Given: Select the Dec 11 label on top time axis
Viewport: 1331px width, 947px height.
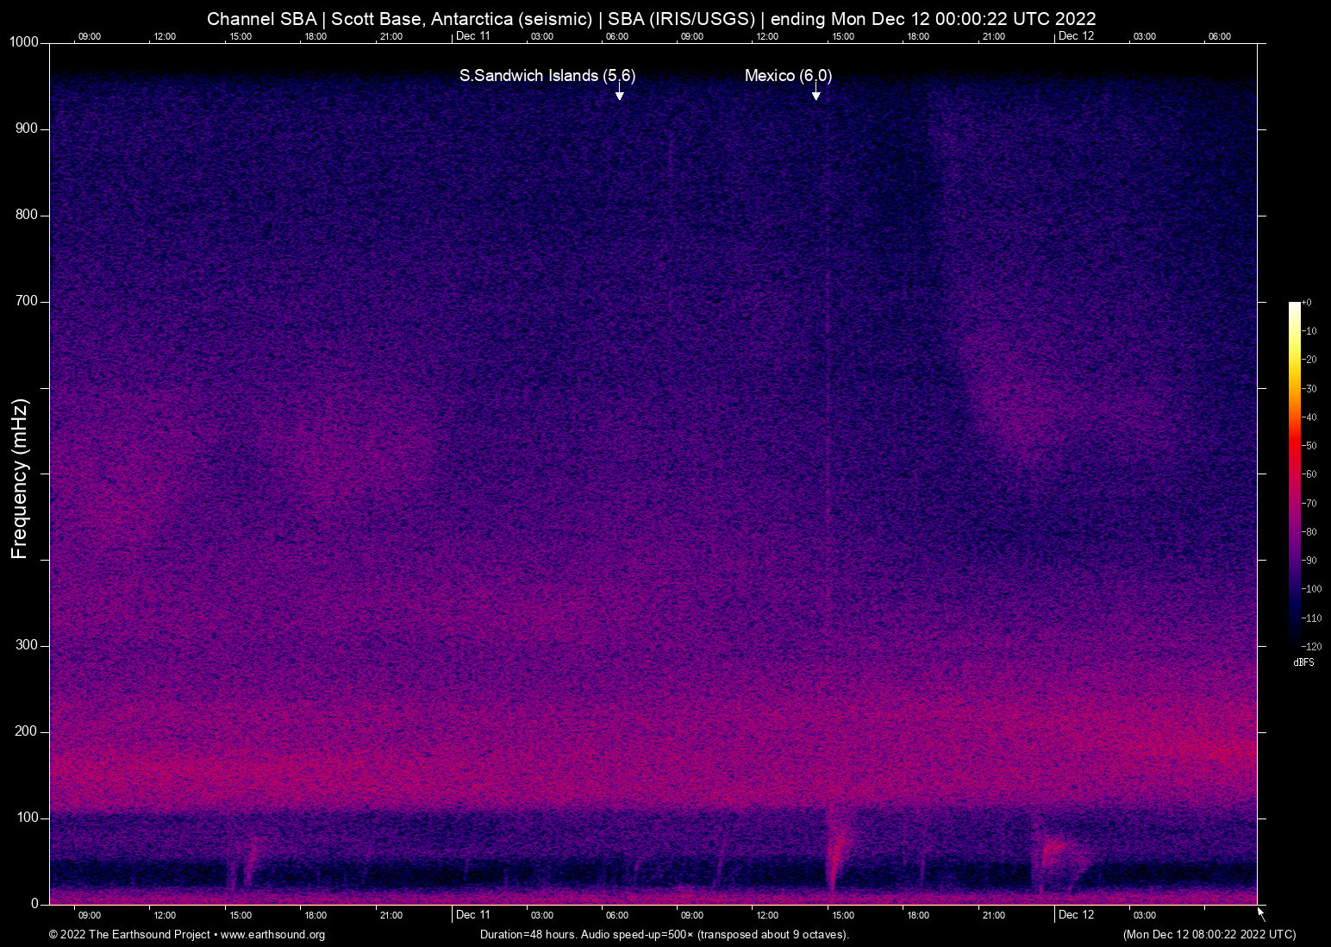Looking at the screenshot, I should click(475, 35).
